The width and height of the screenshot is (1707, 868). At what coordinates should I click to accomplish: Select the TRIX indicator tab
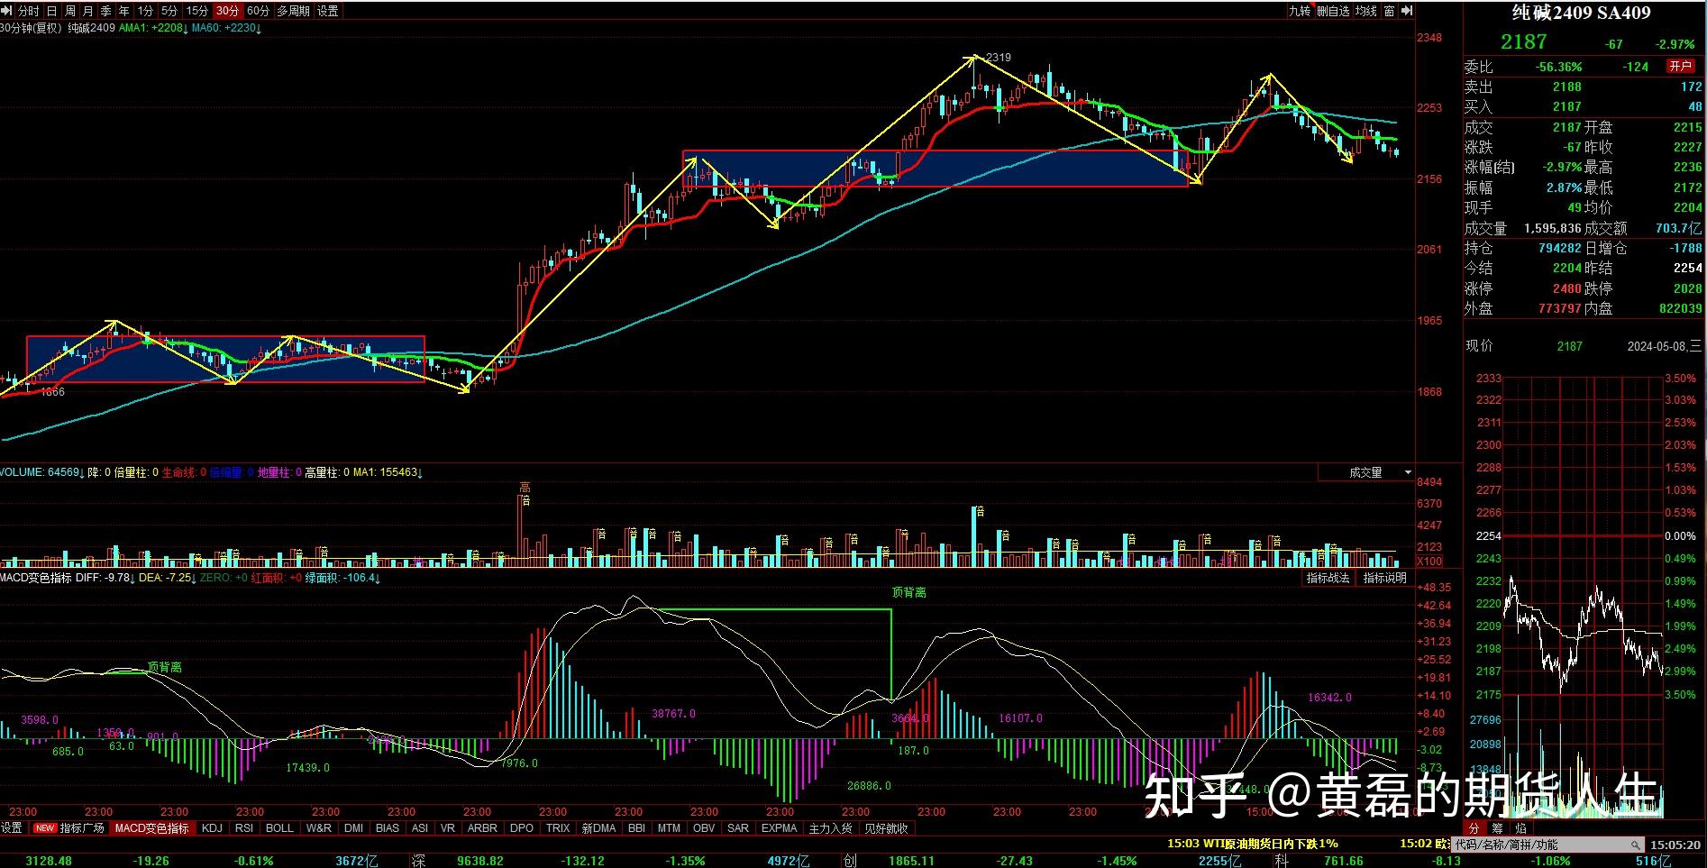pos(558,828)
